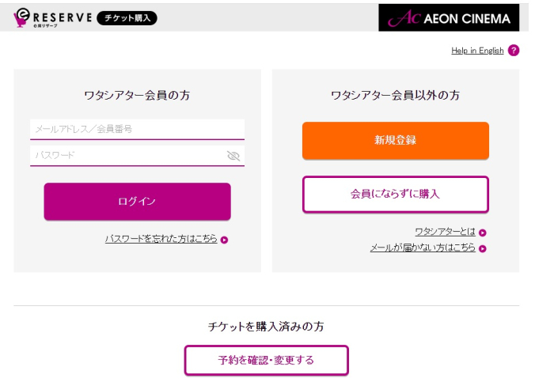Click the purple question mark help icon

coord(514,51)
